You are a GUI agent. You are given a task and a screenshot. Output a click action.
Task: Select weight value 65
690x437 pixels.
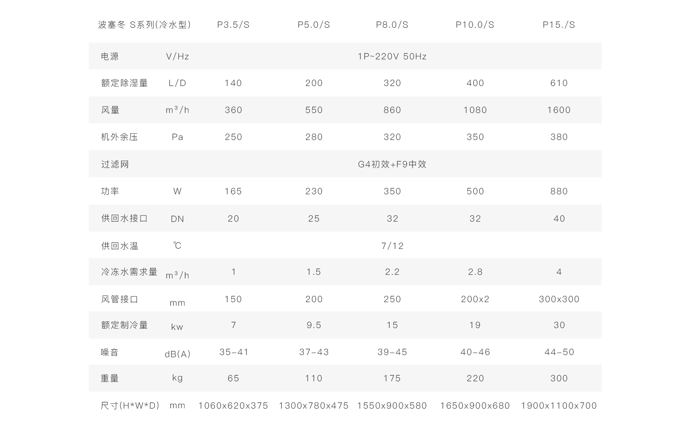tap(233, 378)
